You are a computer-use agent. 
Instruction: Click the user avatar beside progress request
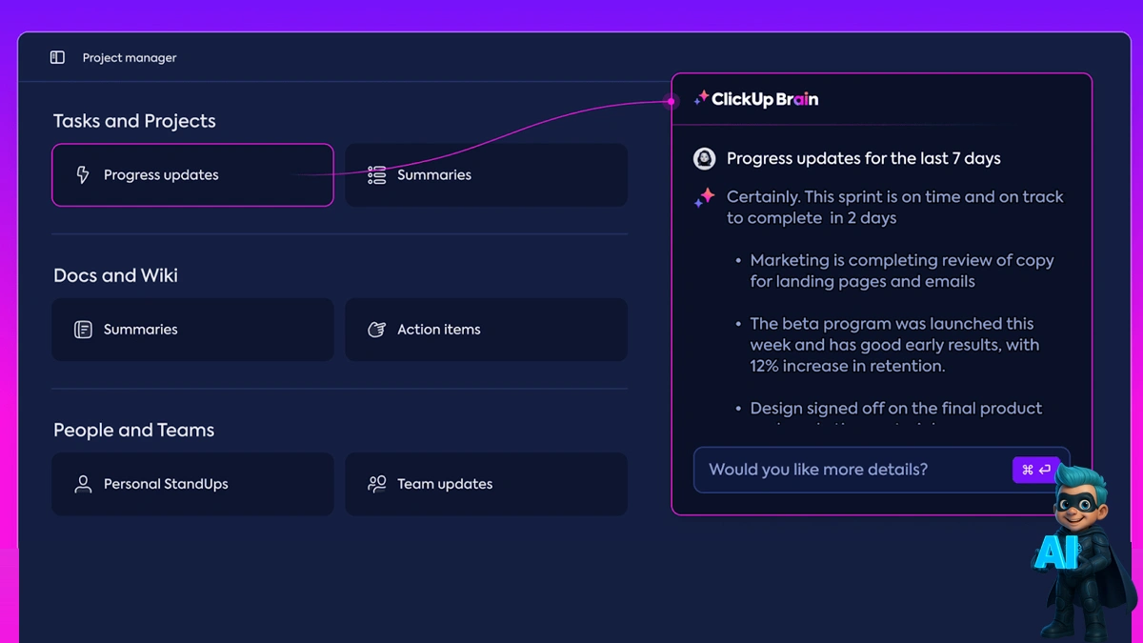(705, 159)
